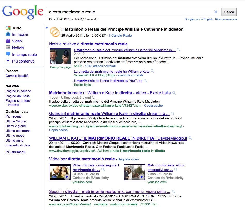Filter results to Ultime 24 ore
This screenshot has width=245, height=210.
click(x=16, y=121)
